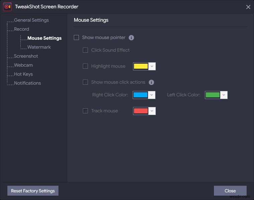Open the Highlight mouse color dropdown arrow
The height and width of the screenshot is (200, 254).
152,66
